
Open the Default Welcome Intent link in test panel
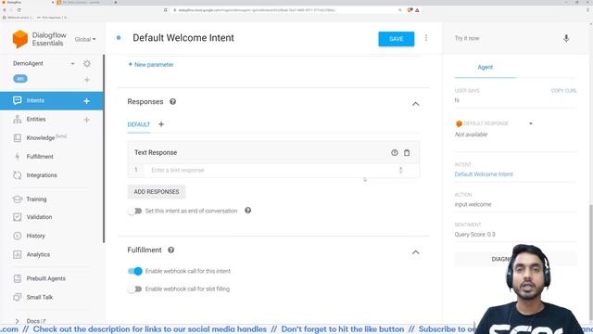coord(484,174)
